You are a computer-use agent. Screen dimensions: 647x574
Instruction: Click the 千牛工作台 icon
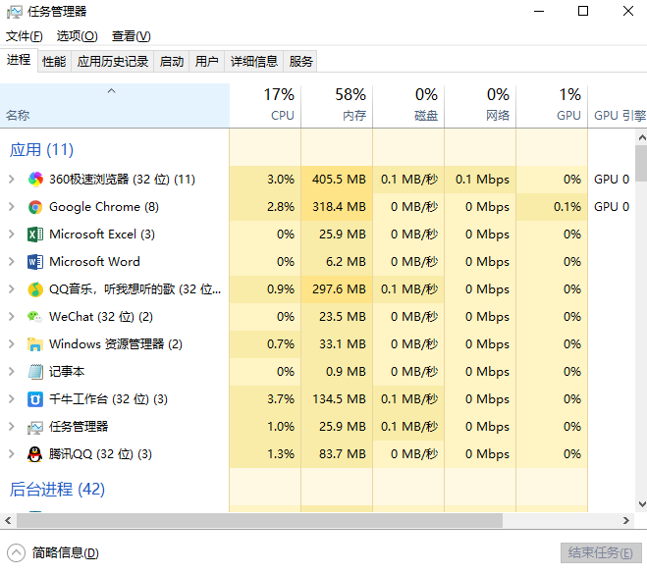(x=35, y=399)
